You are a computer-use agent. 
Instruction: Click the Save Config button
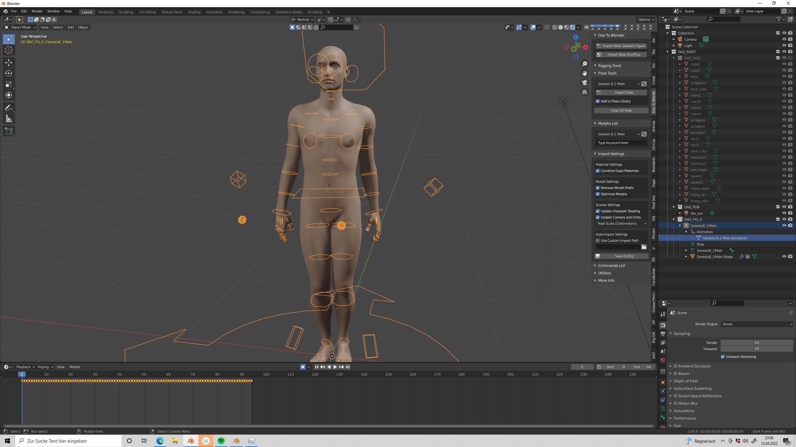pyautogui.click(x=621, y=256)
